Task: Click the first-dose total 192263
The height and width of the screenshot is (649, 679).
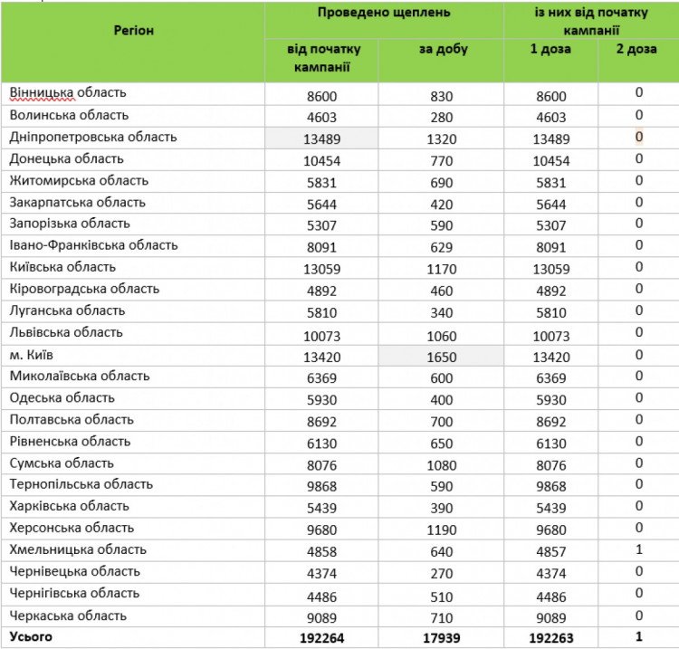Action: [550, 638]
